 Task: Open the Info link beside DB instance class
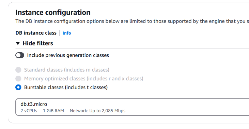point(67,33)
